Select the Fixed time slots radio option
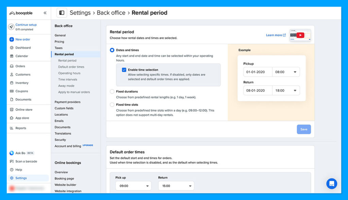Viewport: 348px width, 200px height. click(x=112, y=105)
